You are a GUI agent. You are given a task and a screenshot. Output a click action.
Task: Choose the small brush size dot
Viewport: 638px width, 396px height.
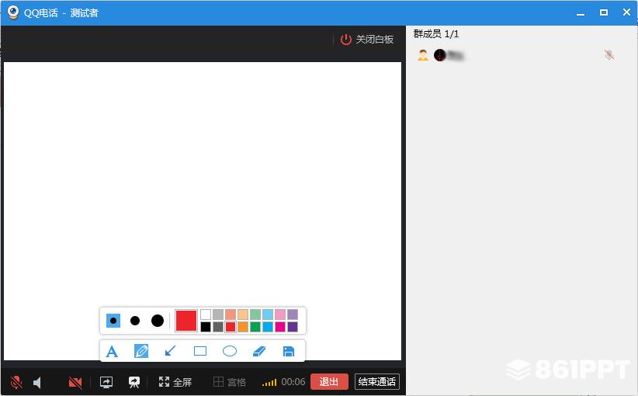(x=113, y=321)
